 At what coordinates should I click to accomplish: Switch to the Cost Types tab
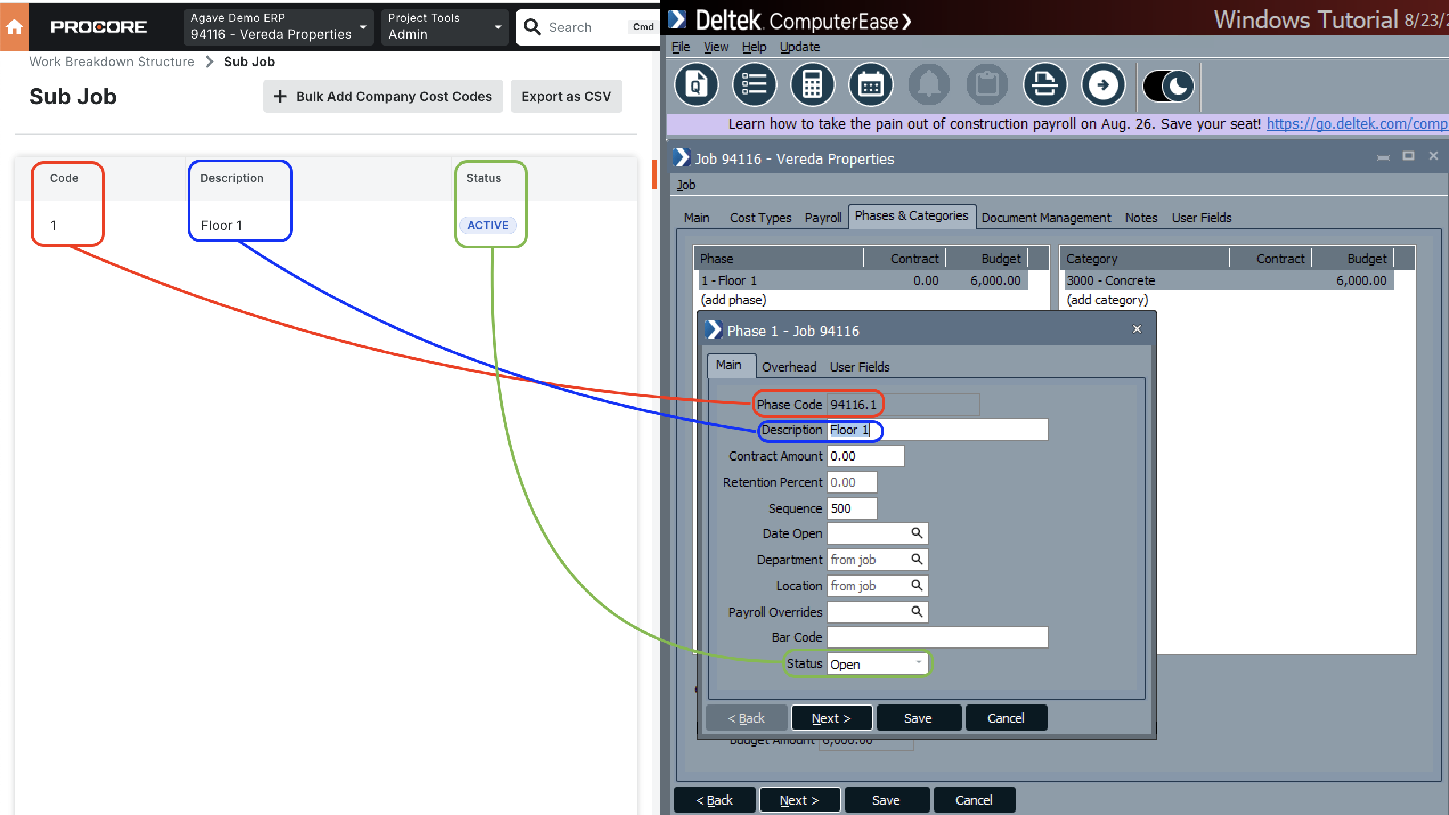coord(760,218)
